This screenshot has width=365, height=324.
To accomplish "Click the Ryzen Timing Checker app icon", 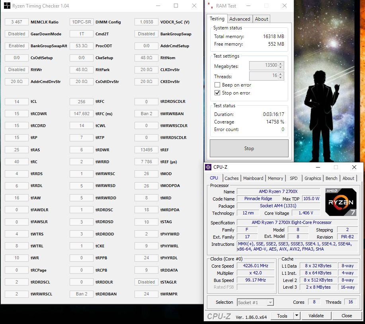I will click(x=7, y=6).
